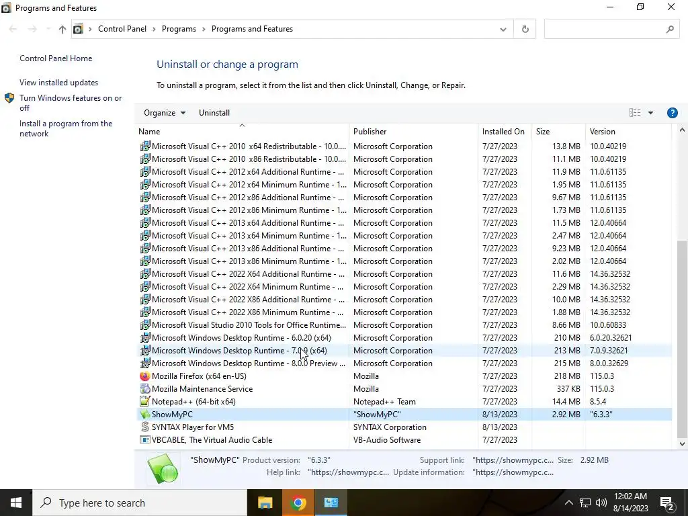The height and width of the screenshot is (516, 688).
Task: Click VB-Audio Software publisher cell
Action: point(387,439)
